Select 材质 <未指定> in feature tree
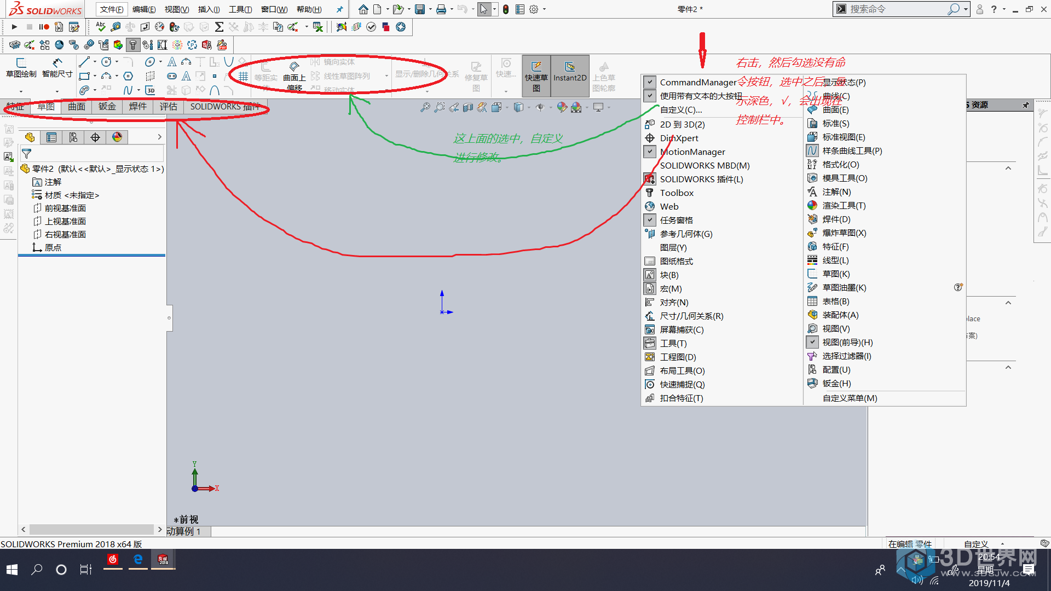 coord(72,195)
